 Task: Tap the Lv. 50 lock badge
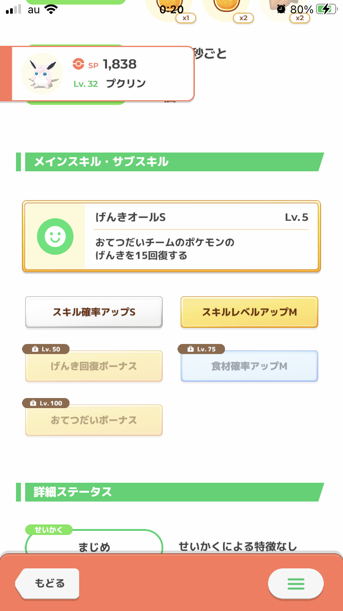(46, 349)
